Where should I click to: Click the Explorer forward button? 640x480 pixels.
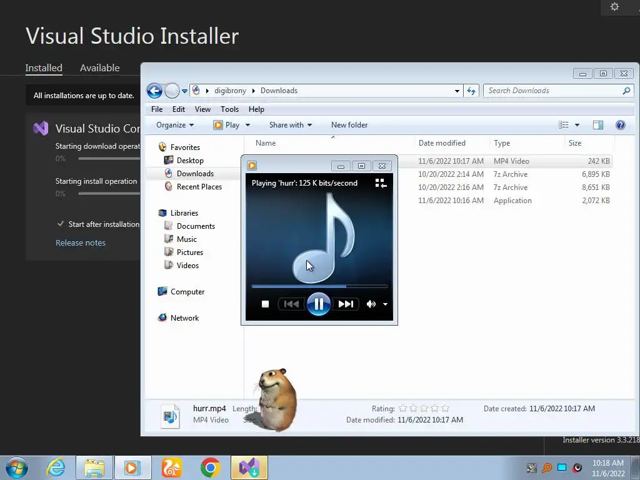pyautogui.click(x=172, y=91)
